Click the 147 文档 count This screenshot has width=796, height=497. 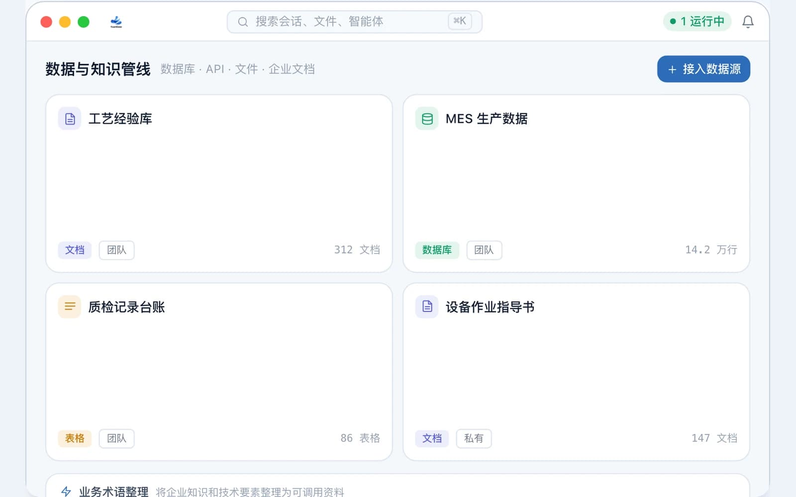714,438
